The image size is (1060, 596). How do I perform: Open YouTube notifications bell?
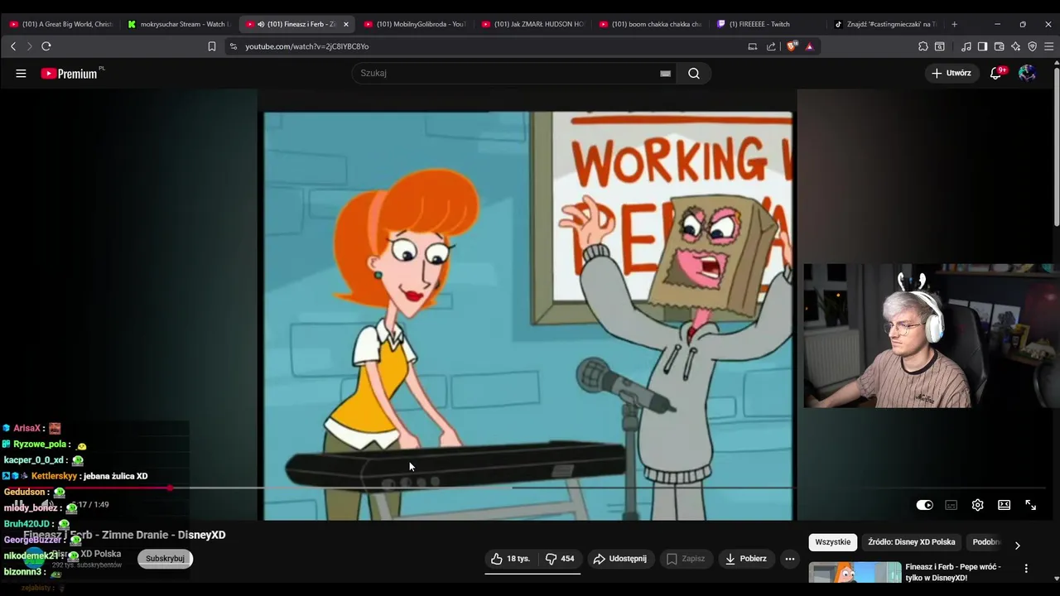tap(996, 73)
